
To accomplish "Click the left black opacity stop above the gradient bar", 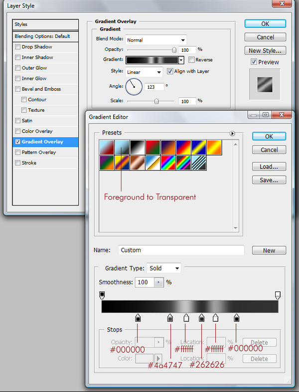I will [x=102, y=295].
